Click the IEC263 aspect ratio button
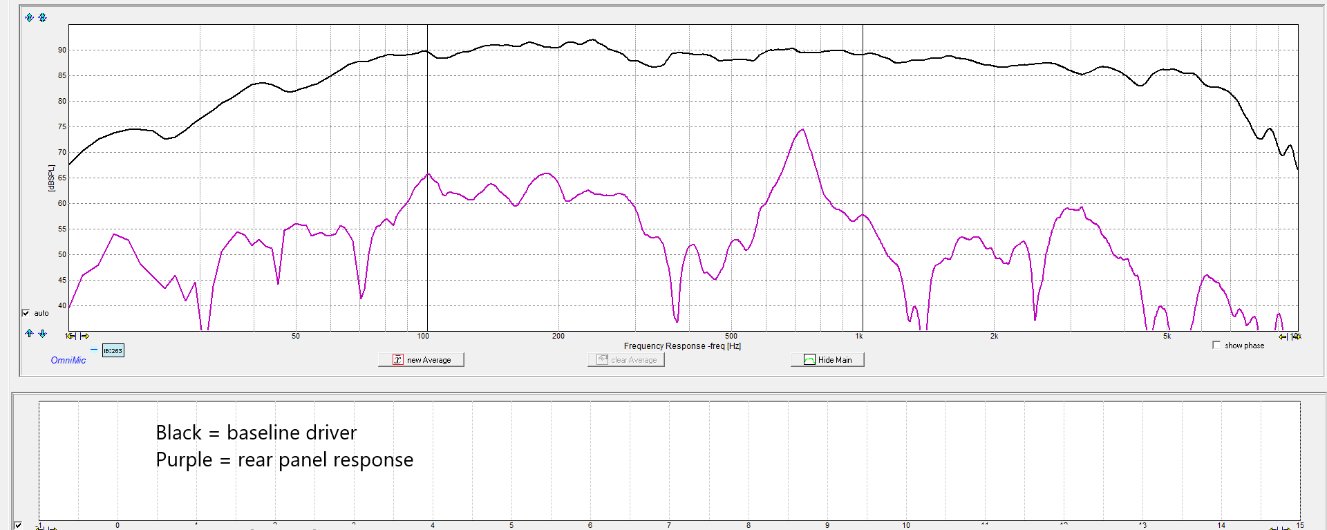Screen dimensions: 1327x530 113,350
